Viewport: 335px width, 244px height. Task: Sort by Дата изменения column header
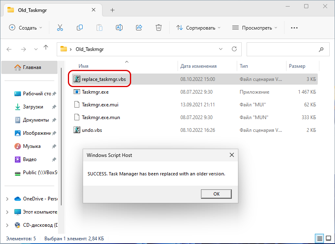(x=198, y=66)
